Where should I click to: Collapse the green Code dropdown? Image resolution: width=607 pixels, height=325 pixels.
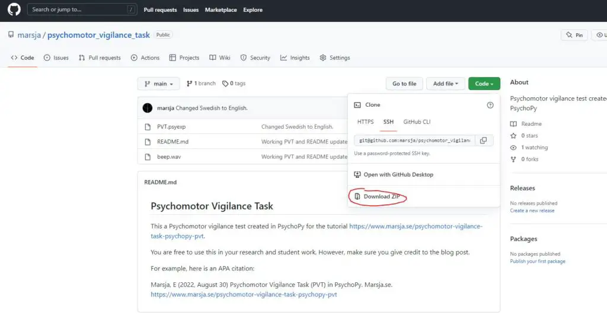[x=484, y=84]
